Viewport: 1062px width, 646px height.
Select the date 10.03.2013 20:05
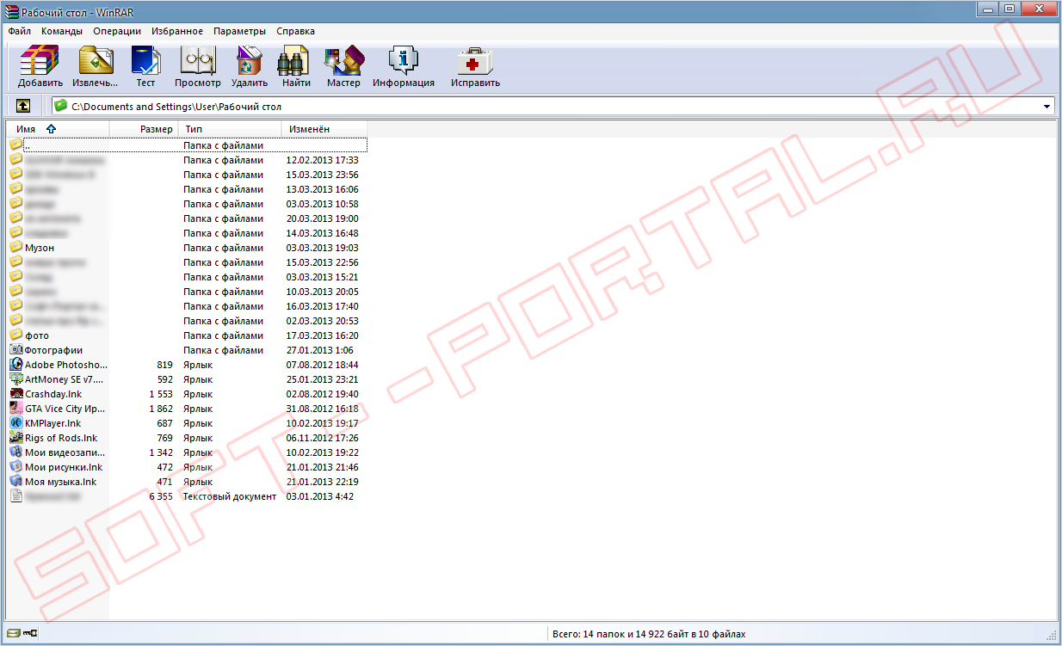tap(322, 292)
